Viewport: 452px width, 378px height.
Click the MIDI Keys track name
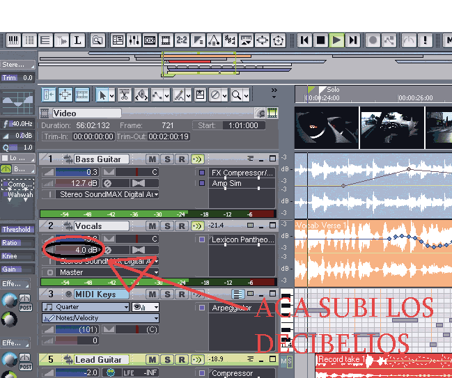[x=102, y=294]
